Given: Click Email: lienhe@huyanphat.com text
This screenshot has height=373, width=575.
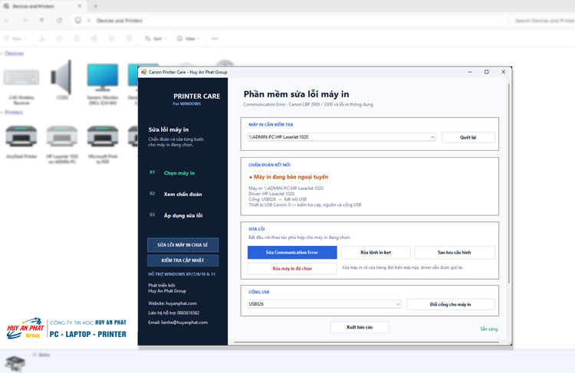Looking at the screenshot, I should (x=178, y=322).
